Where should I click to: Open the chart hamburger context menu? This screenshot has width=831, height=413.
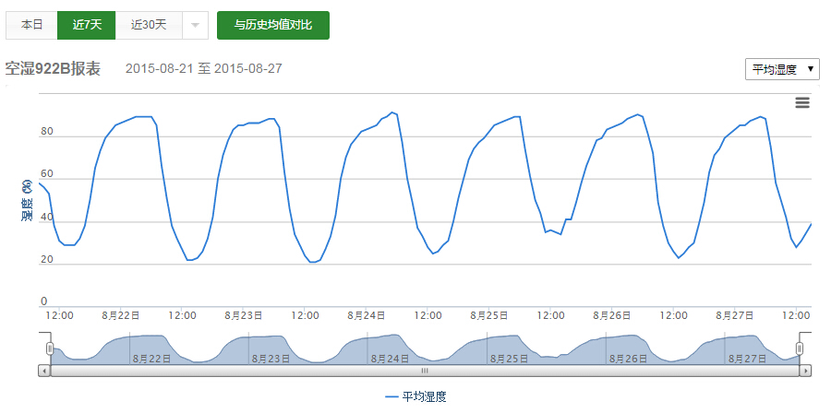801,102
